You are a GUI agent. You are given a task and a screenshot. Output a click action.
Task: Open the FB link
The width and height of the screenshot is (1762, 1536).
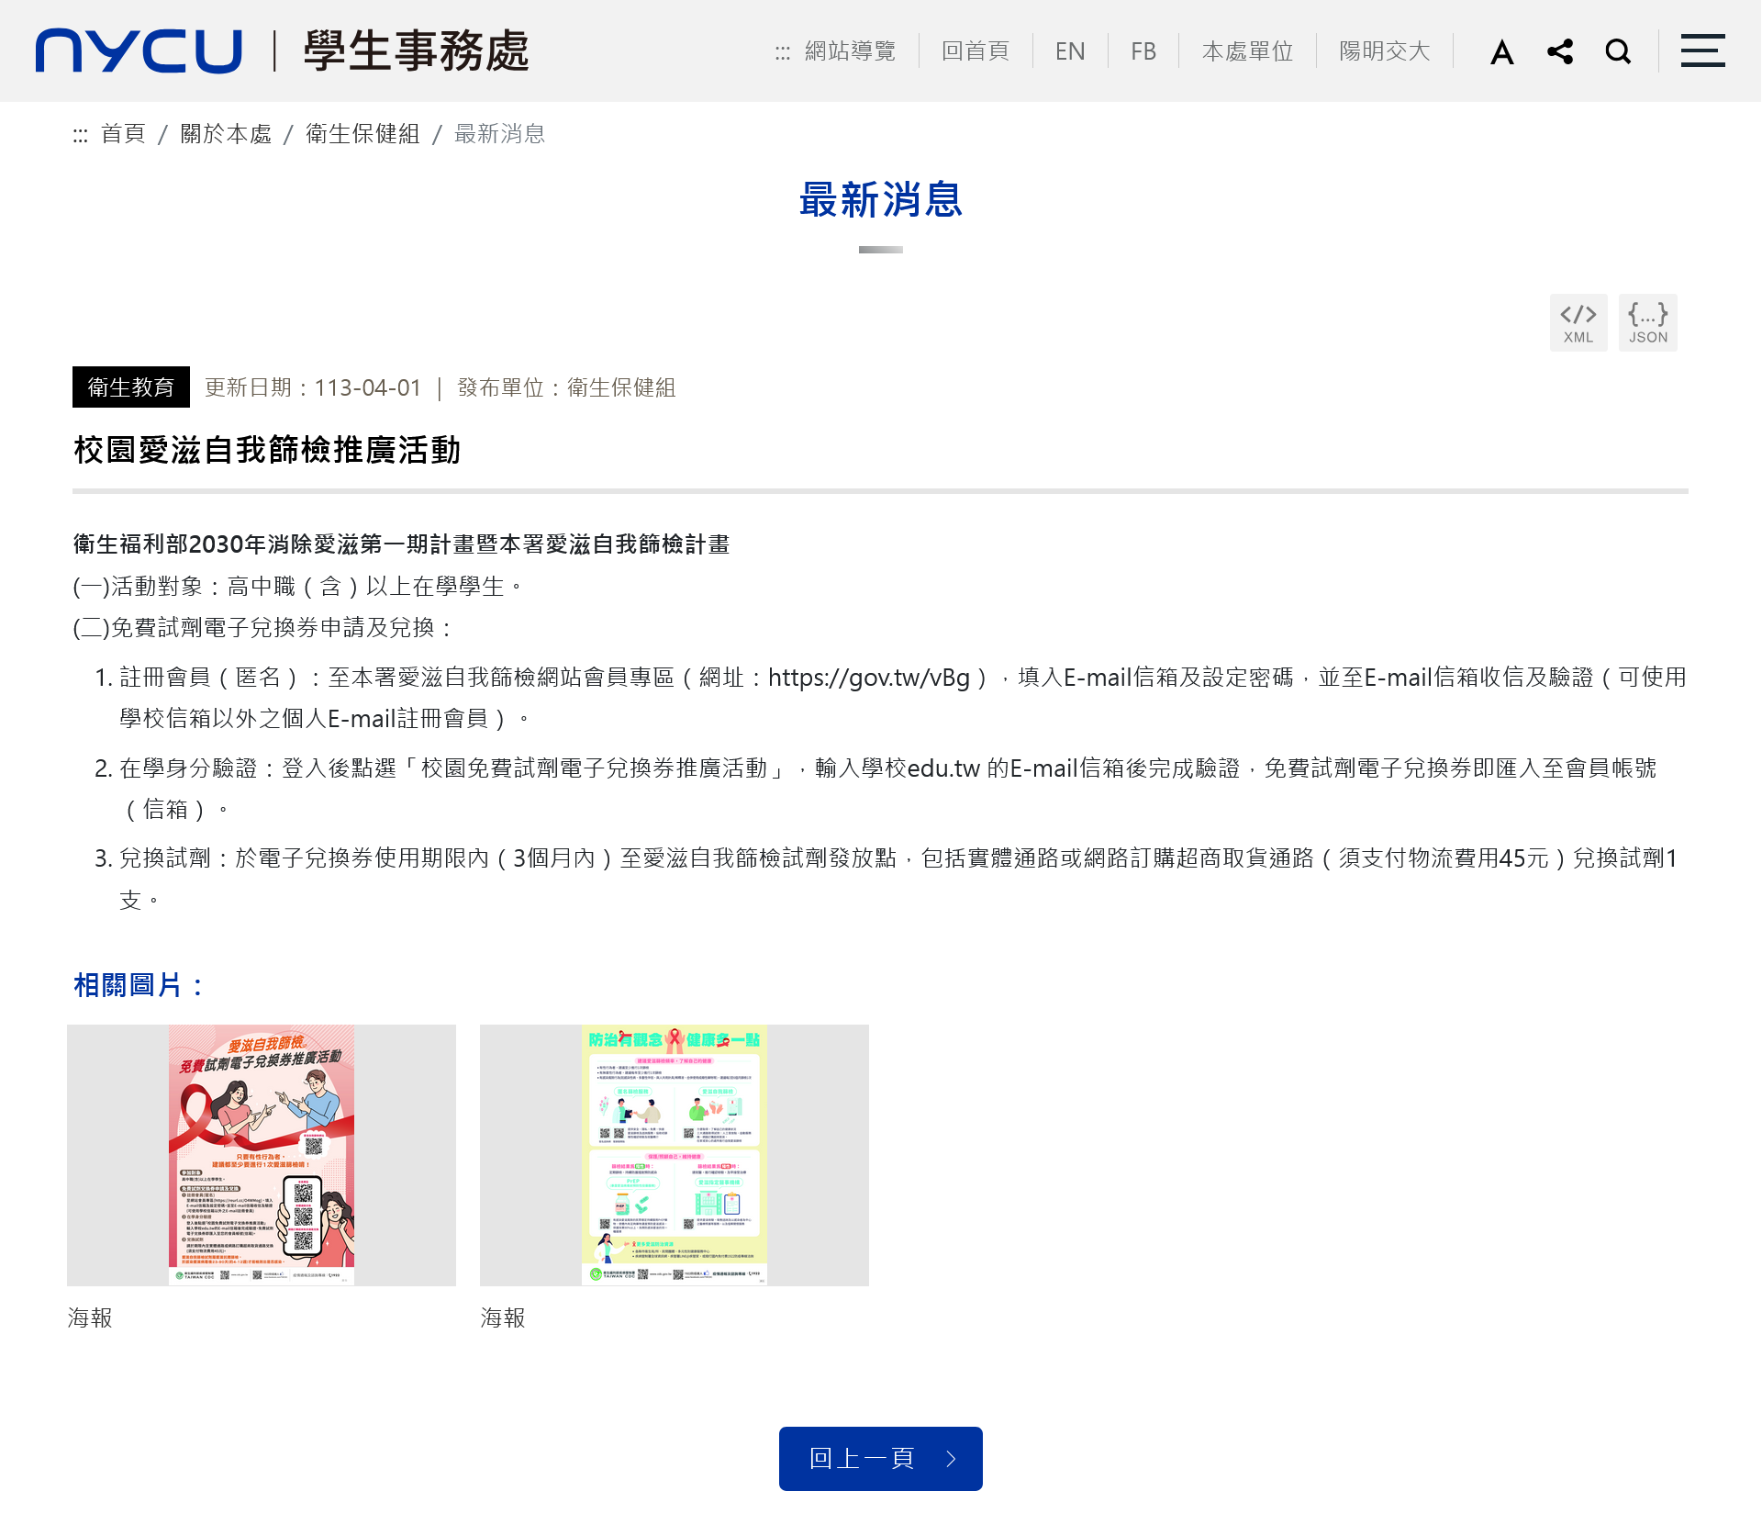(x=1143, y=51)
